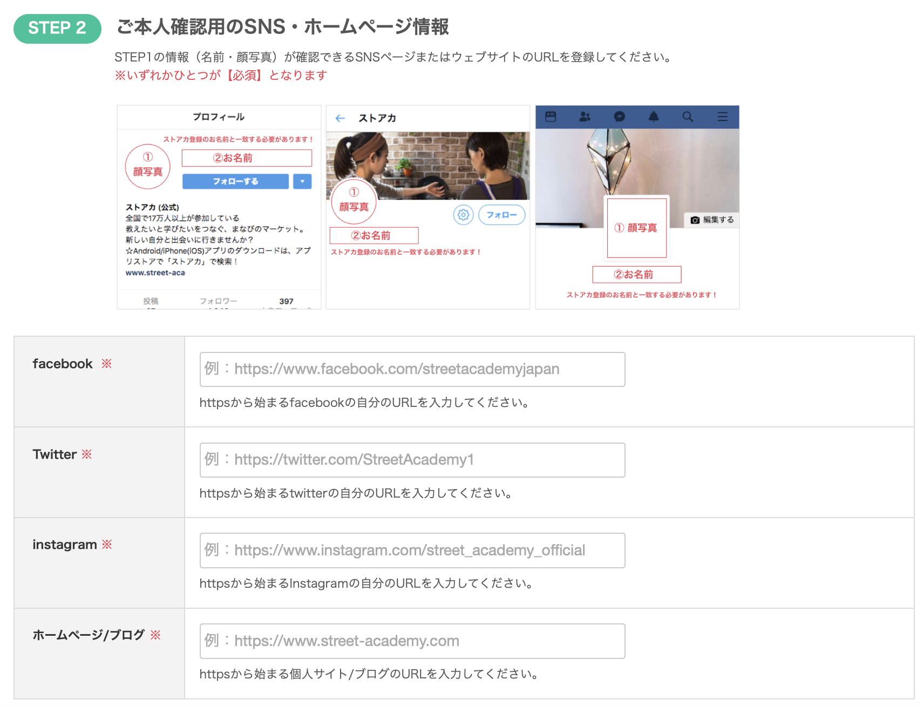923x707 pixels.
Task: Click the ストアカ (公式) account name
Action: pos(152,207)
